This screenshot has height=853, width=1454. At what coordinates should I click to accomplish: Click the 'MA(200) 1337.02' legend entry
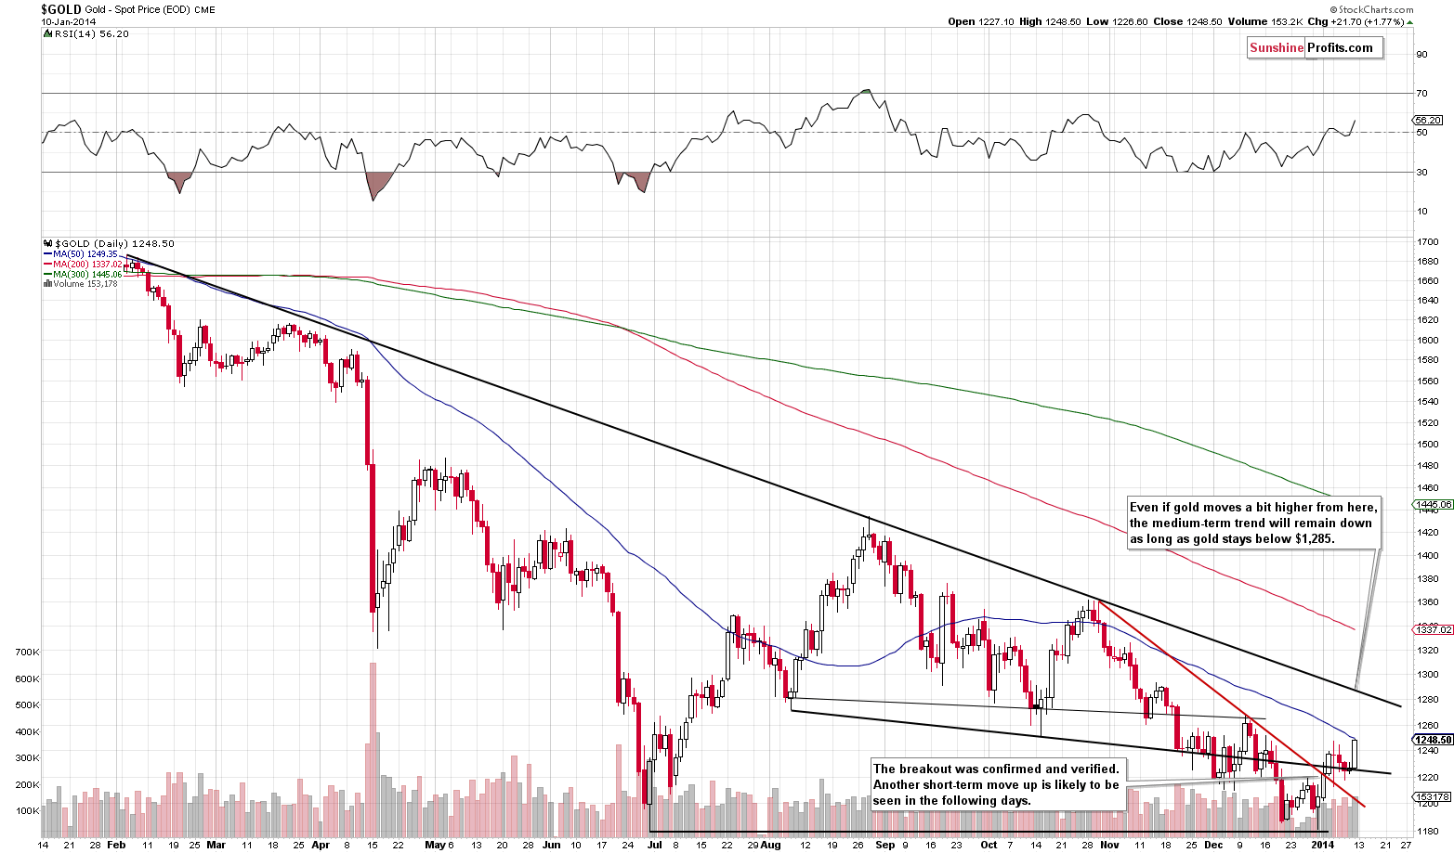(x=88, y=265)
